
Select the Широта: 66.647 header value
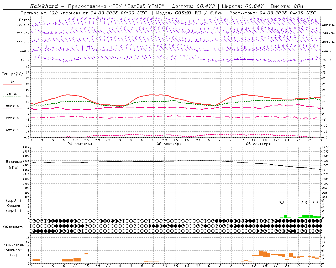243,6
